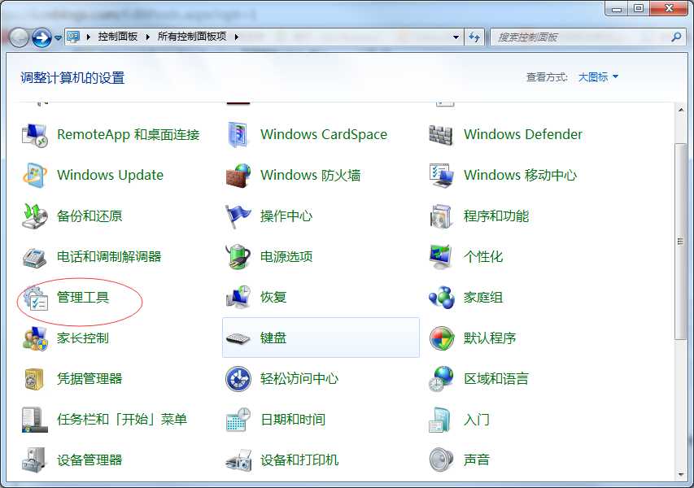694x488 pixels.
Task: Open the 声音 speaker icon
Action: coord(441,460)
